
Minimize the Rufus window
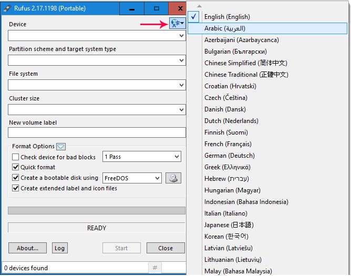[x=132, y=8]
